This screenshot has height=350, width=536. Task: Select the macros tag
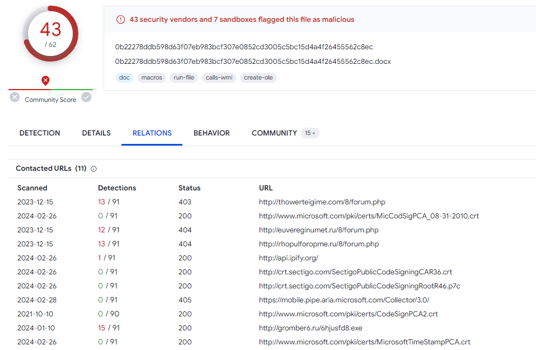(152, 78)
